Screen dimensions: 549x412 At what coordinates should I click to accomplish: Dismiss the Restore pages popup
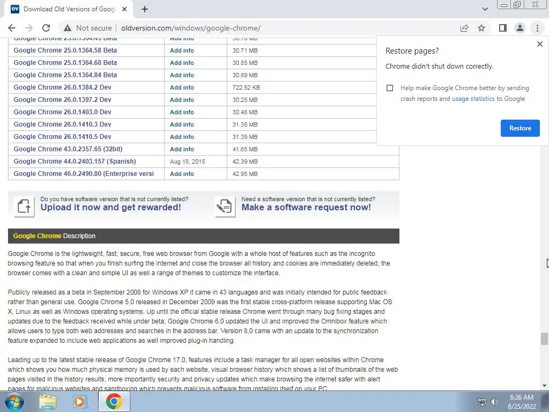coord(540,44)
